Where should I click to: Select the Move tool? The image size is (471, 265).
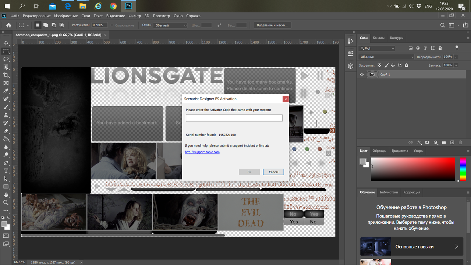pyautogui.click(x=6, y=43)
